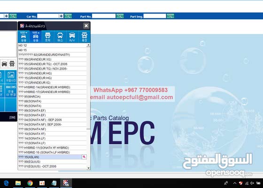Viewport: 263px width, 188px height.
Task: Select the 95(SONATA) row
Action: click(x=52, y=106)
